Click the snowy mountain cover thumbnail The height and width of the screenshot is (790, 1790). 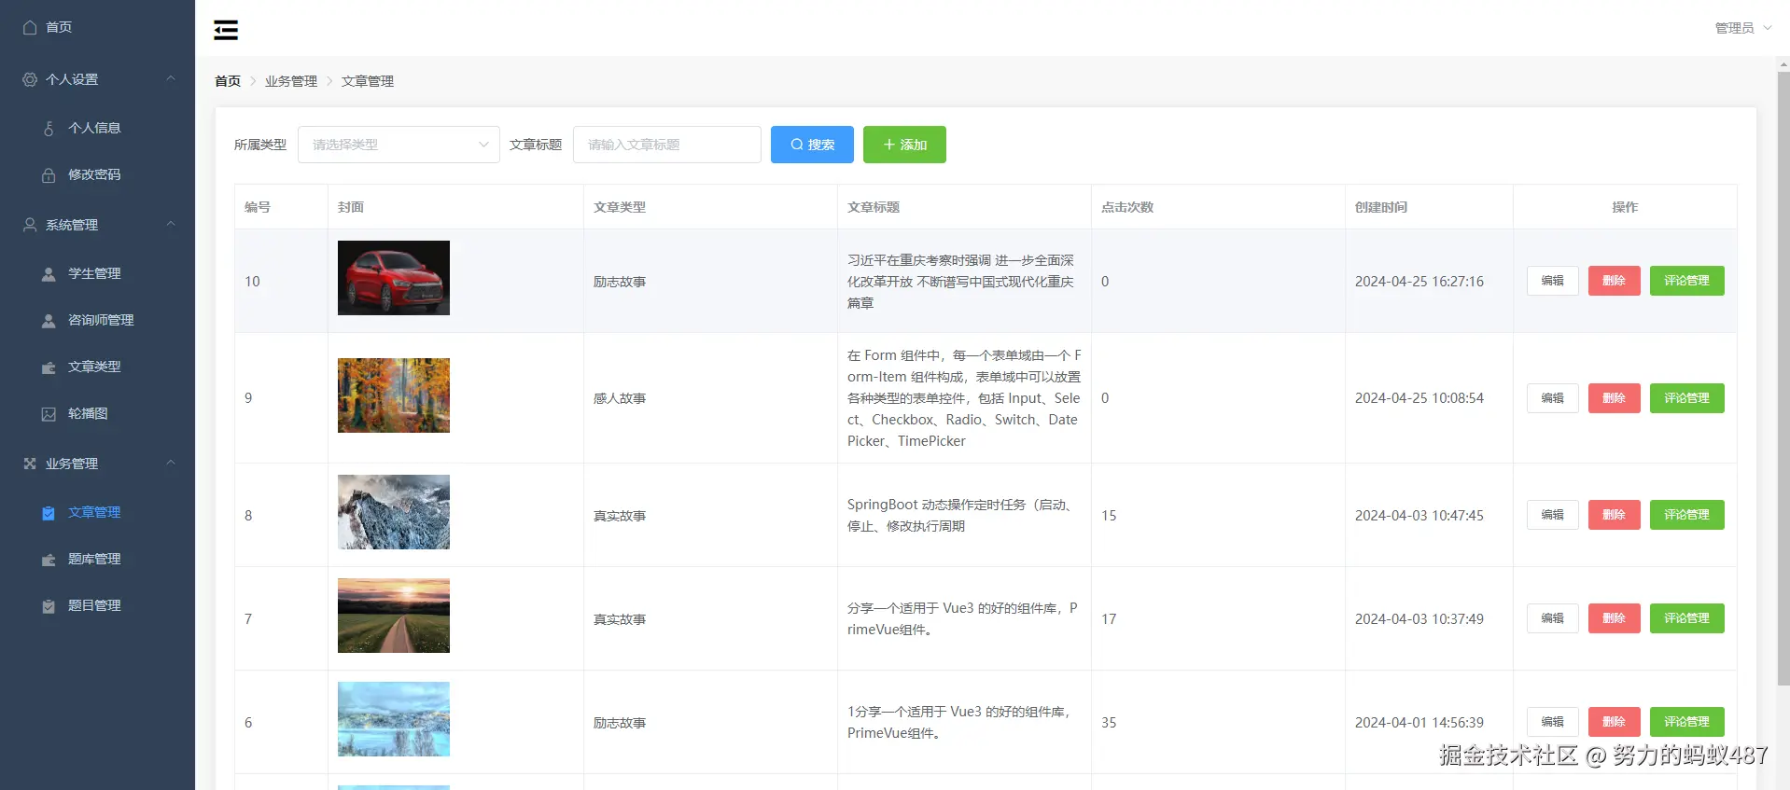(394, 512)
